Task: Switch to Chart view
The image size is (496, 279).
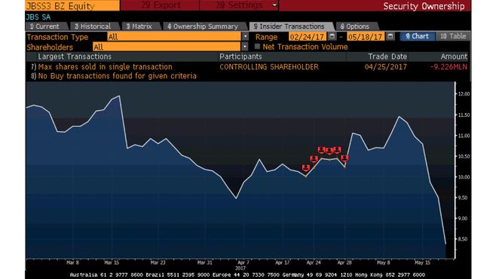Action: pos(417,36)
